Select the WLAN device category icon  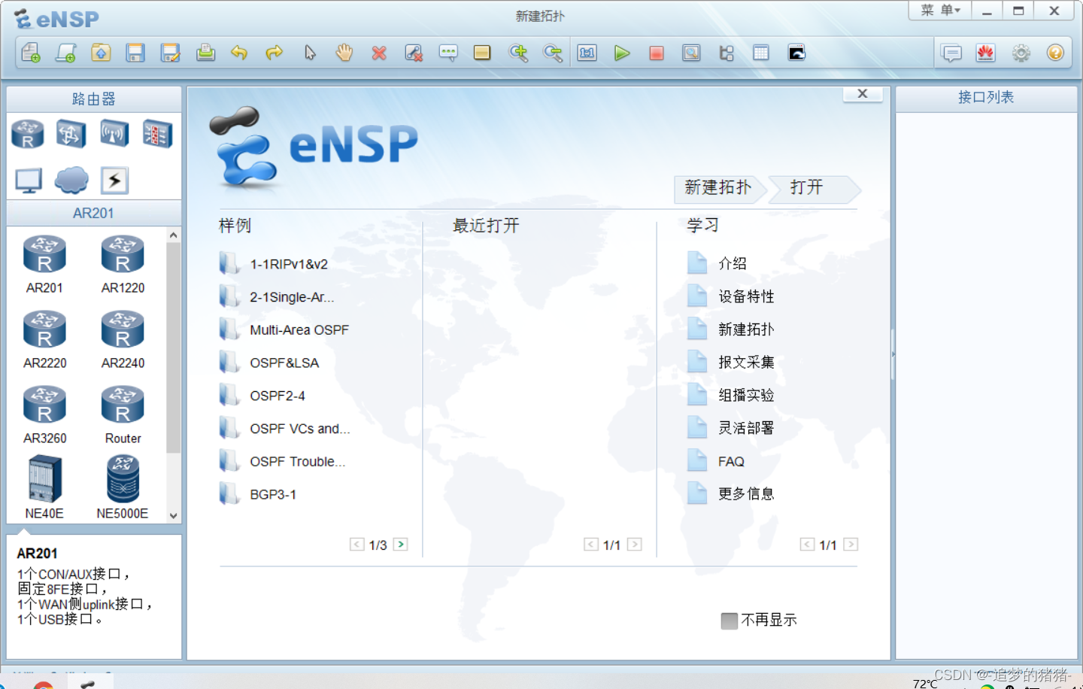click(114, 135)
